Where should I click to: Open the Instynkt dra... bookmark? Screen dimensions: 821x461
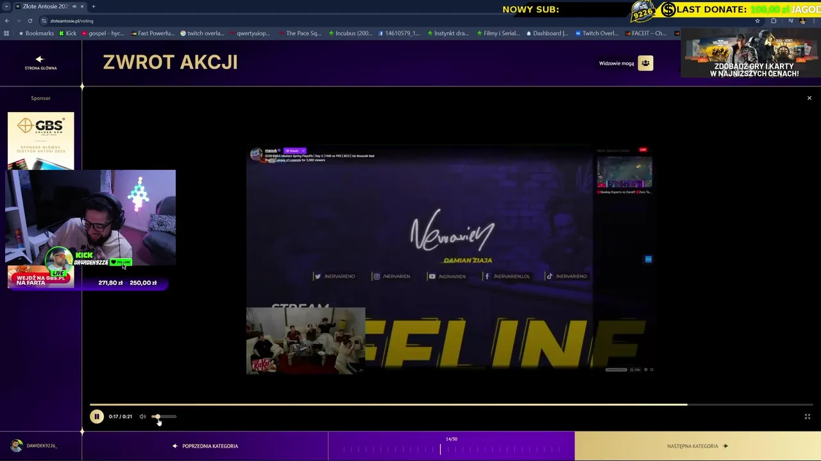point(448,33)
